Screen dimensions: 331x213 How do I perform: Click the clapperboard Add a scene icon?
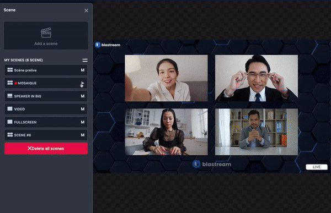[x=46, y=32]
